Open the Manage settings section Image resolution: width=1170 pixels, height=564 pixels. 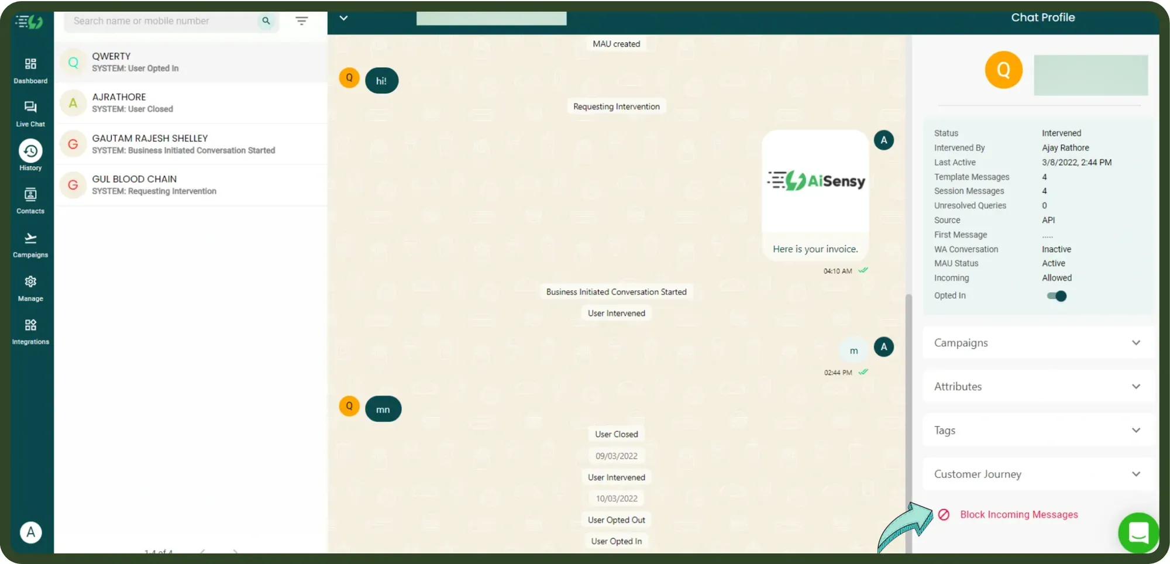click(30, 287)
